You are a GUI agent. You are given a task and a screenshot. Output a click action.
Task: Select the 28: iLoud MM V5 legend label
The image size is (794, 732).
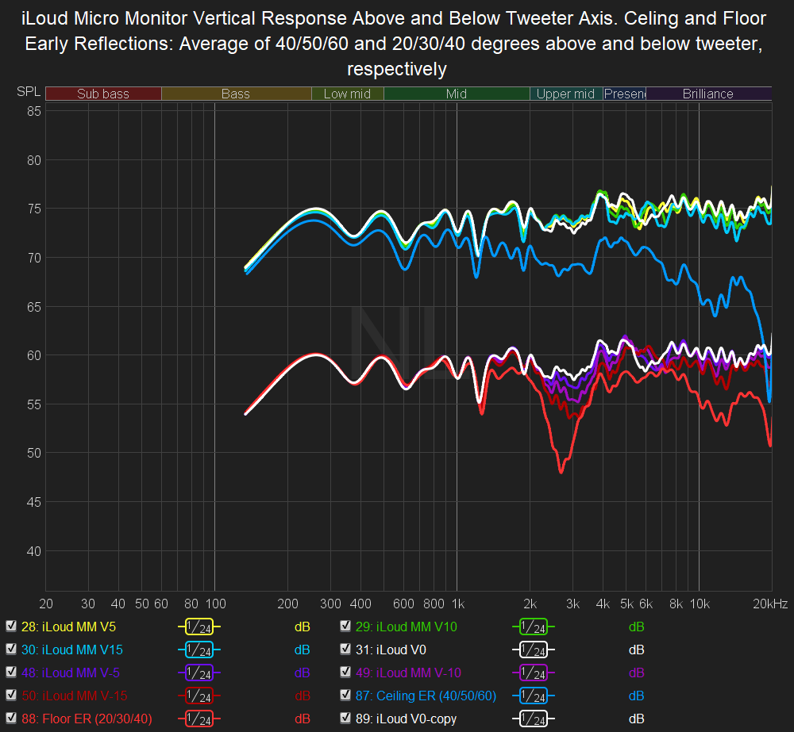[69, 627]
